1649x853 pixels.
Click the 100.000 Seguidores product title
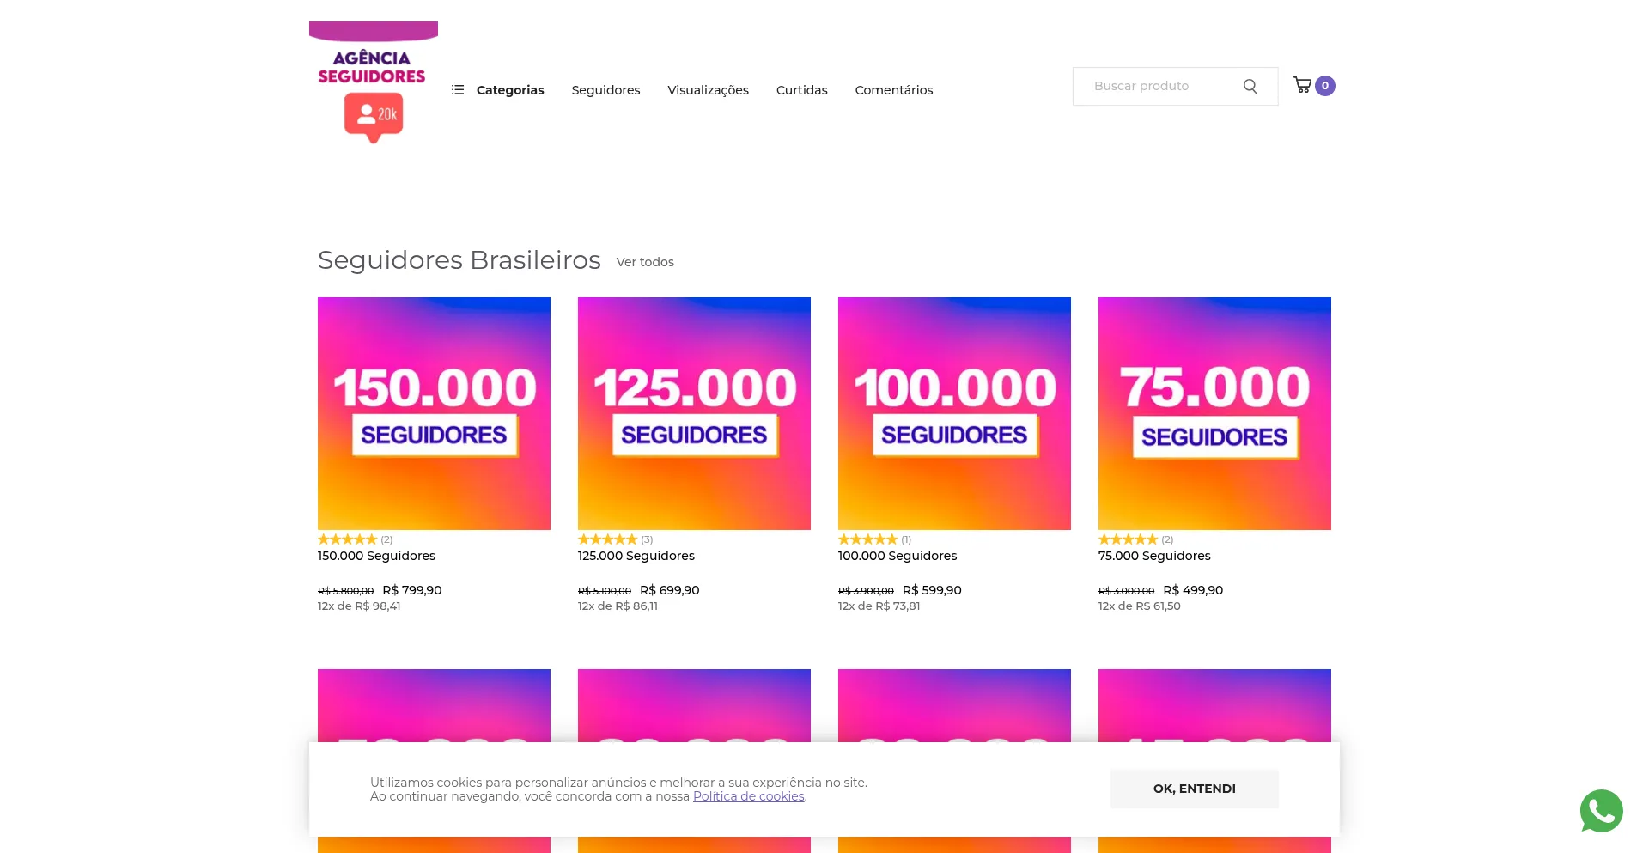tap(898, 556)
